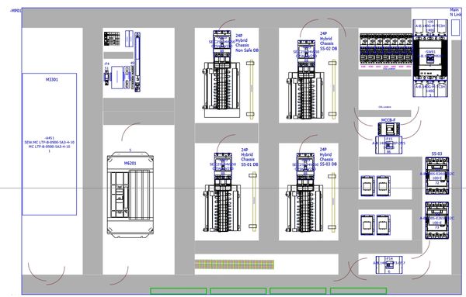
Task: Click the '24P Hybrid Chassis Non Safe DB' label
Action: [x=247, y=43]
